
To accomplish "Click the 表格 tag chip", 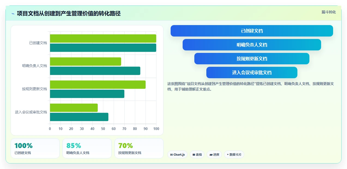I will tap(197, 155).
